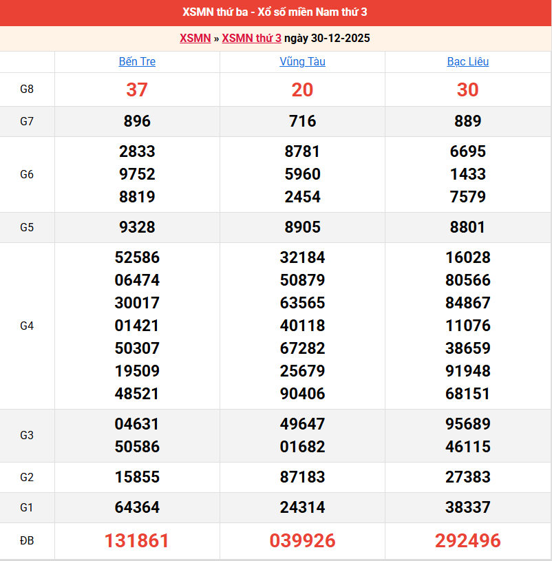Screen dimensions: 552x561
Task: Select Bến Tre G1 number 64364
Action: point(137,508)
